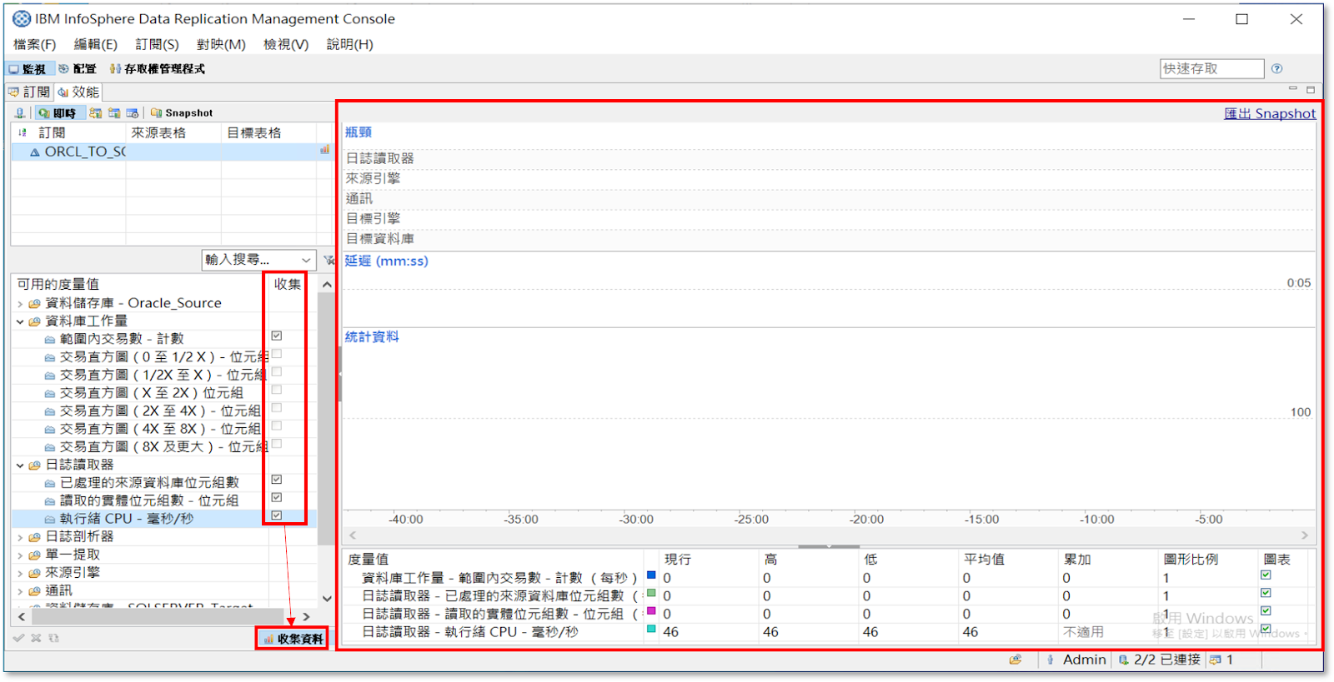This screenshot has width=1334, height=682.
Task: Click the teal swatch for 執行緒 CPU metric
Action: [x=651, y=630]
